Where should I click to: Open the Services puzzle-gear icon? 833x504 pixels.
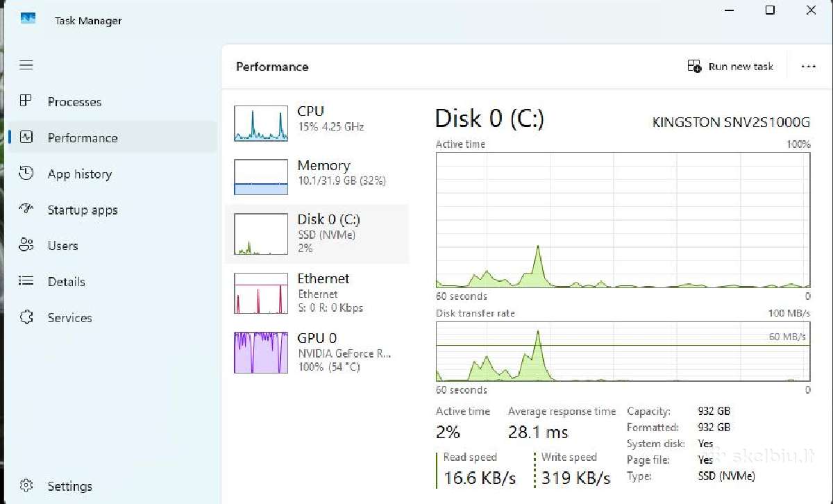tap(26, 317)
